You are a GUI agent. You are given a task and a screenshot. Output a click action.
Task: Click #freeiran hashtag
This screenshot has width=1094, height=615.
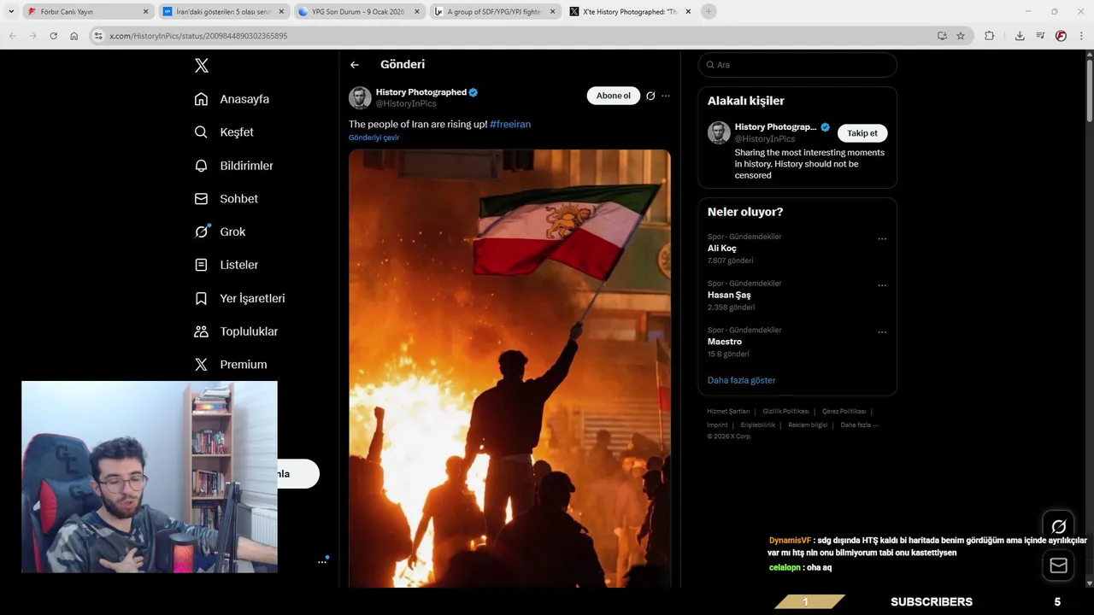(x=510, y=124)
